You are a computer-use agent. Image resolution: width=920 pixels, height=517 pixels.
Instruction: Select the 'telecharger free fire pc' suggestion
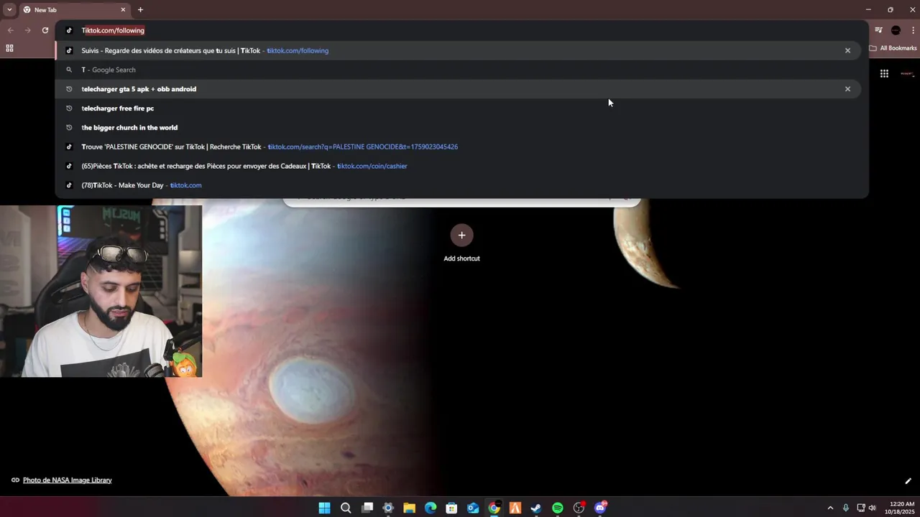pyautogui.click(x=458, y=108)
